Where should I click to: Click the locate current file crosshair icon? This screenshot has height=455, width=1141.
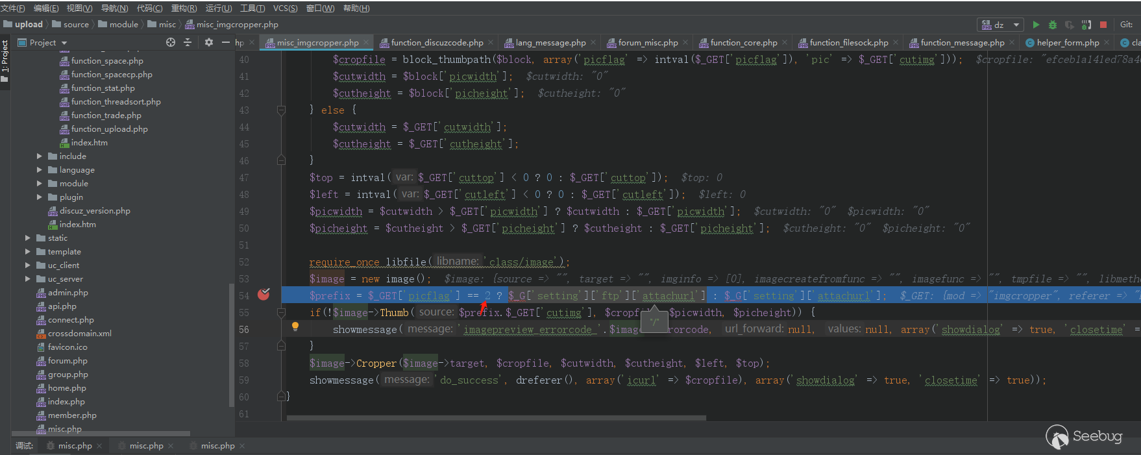coord(171,42)
